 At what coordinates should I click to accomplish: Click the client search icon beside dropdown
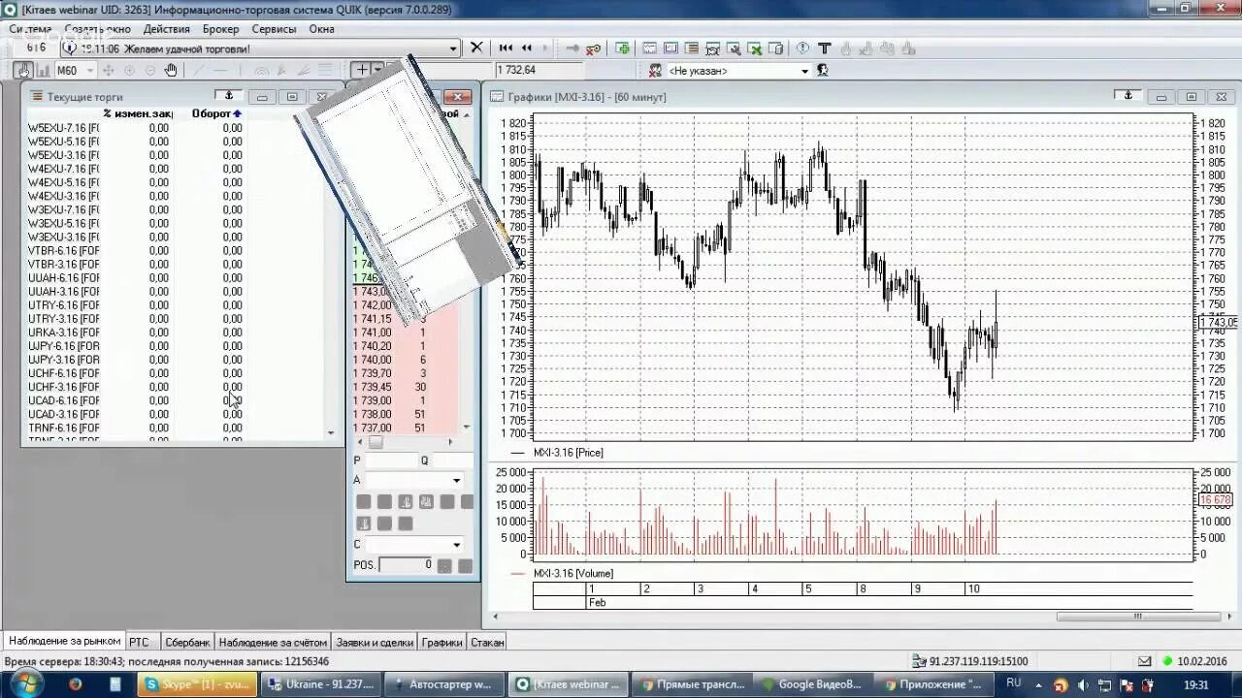click(x=823, y=71)
